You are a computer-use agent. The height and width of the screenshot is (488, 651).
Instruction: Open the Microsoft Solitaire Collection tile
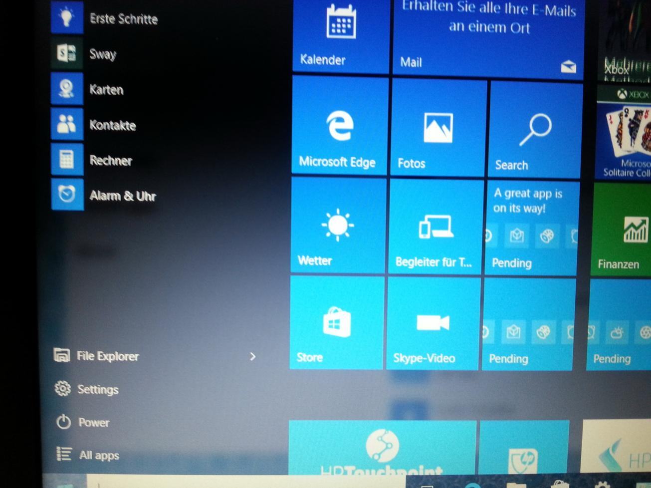tap(623, 132)
